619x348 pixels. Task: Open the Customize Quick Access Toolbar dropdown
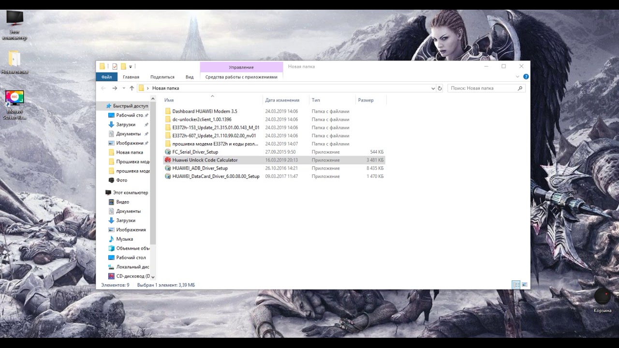click(131, 67)
